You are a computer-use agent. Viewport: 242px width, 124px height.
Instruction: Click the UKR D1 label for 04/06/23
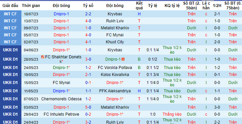pos(10,50)
